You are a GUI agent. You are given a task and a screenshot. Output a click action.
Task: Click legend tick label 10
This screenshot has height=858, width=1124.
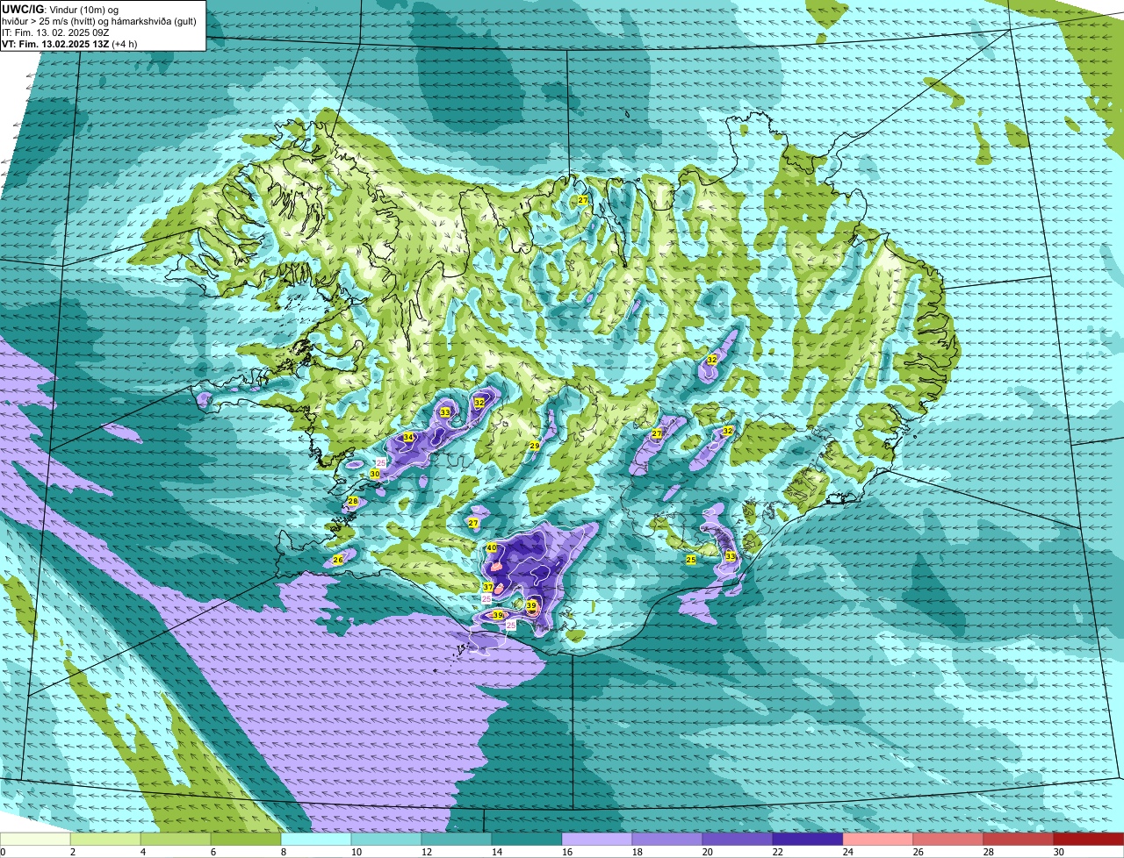[357, 852]
